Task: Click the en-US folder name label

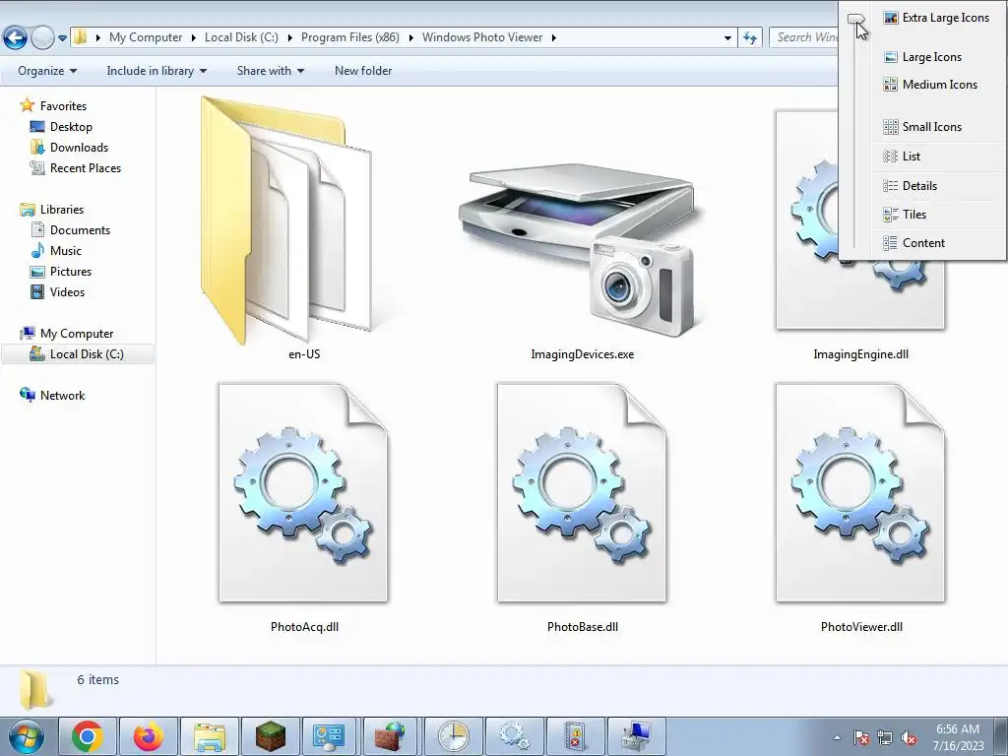Action: [304, 354]
